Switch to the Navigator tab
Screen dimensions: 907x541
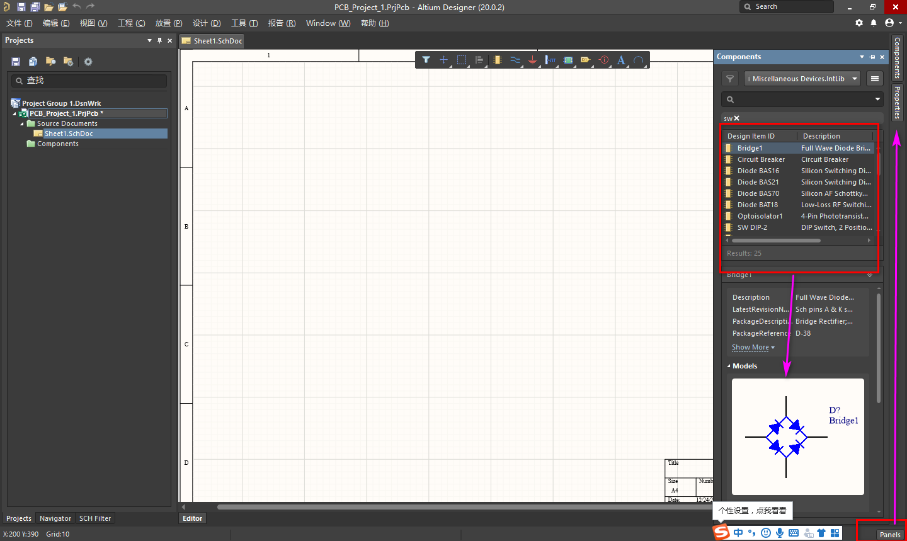55,518
